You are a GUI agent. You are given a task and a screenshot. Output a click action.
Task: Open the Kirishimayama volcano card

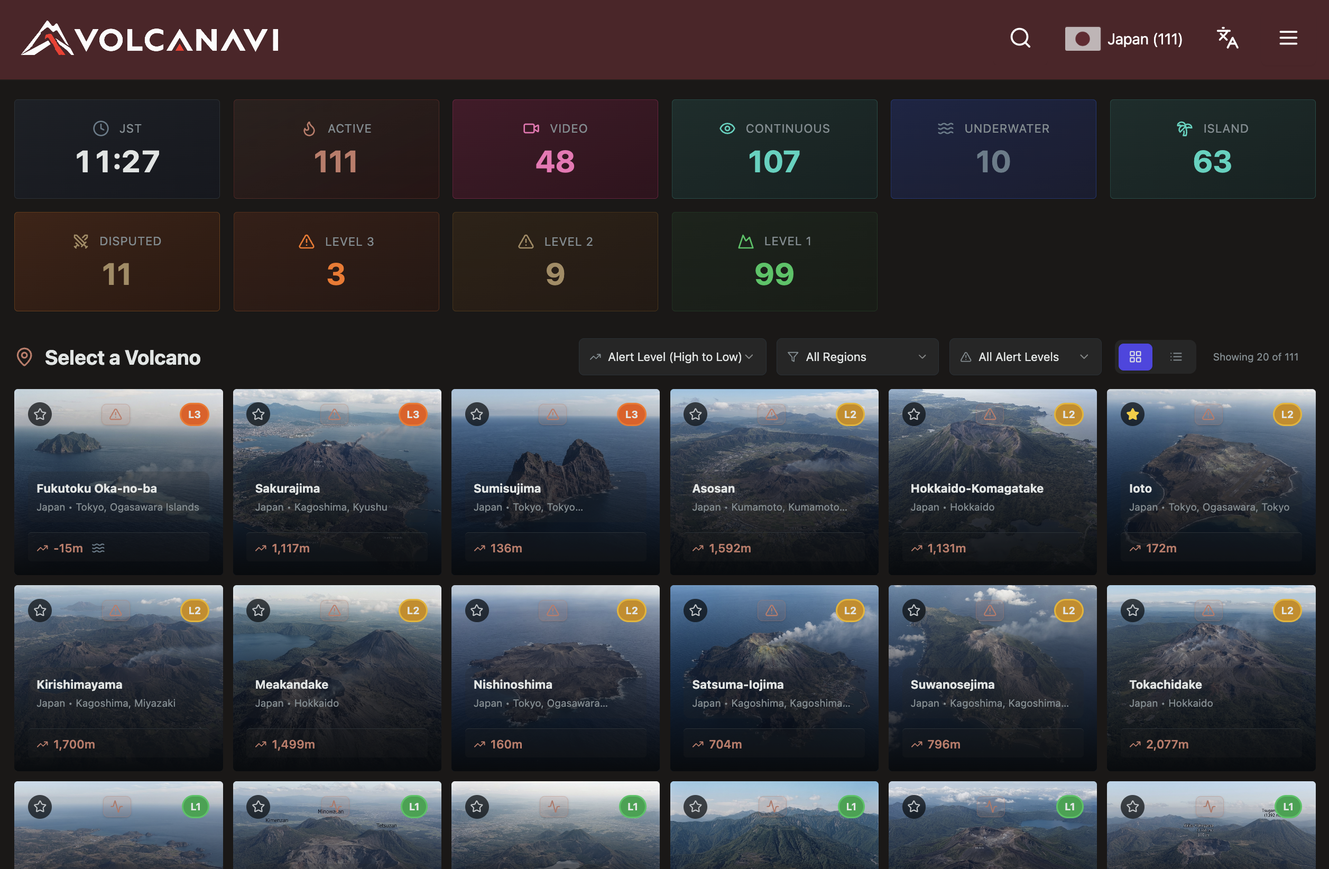118,678
